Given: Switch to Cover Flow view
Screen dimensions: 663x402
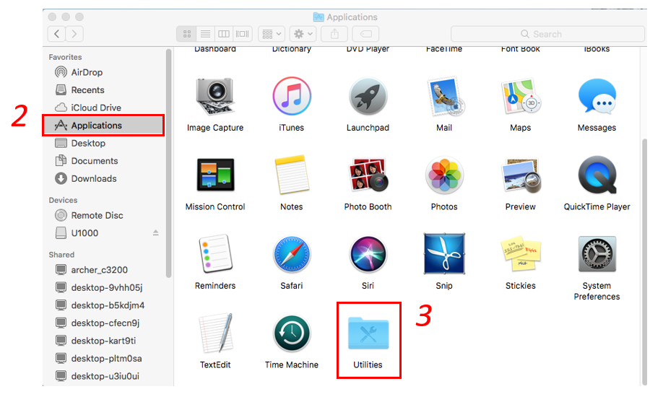Looking at the screenshot, I should click(x=242, y=34).
